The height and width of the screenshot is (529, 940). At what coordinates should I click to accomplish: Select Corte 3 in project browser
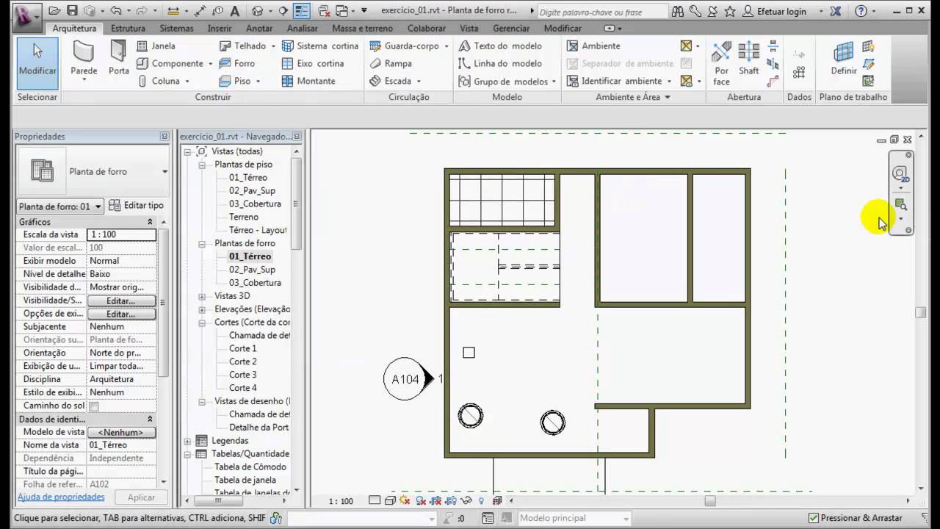pyautogui.click(x=242, y=375)
